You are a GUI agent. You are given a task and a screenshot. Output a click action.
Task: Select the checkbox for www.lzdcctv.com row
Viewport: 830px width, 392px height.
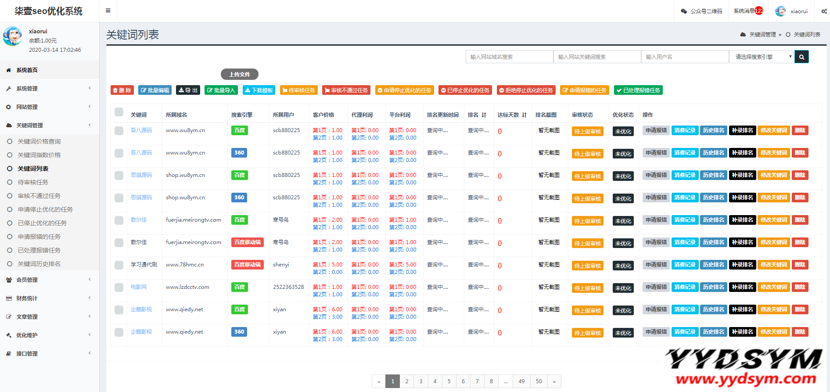click(119, 288)
